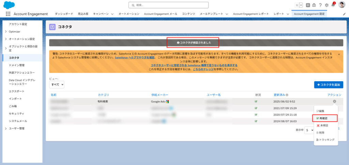Click the notifications bell icon

(333, 5)
